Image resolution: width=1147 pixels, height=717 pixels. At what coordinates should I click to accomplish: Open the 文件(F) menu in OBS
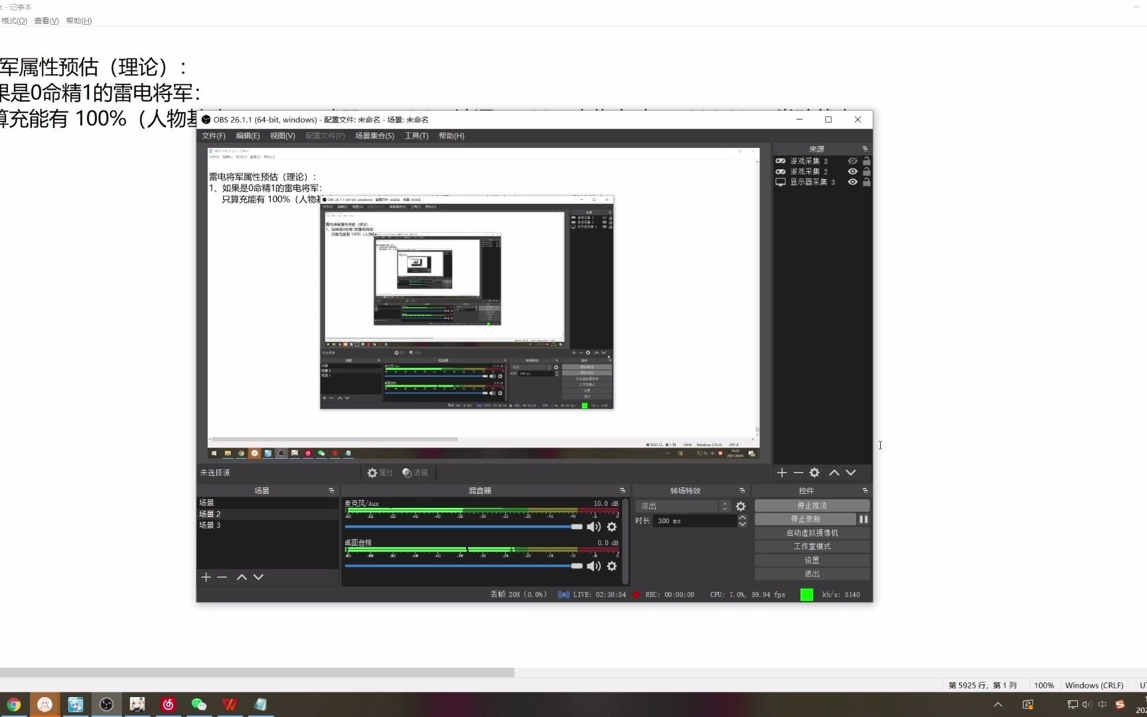[x=214, y=136]
